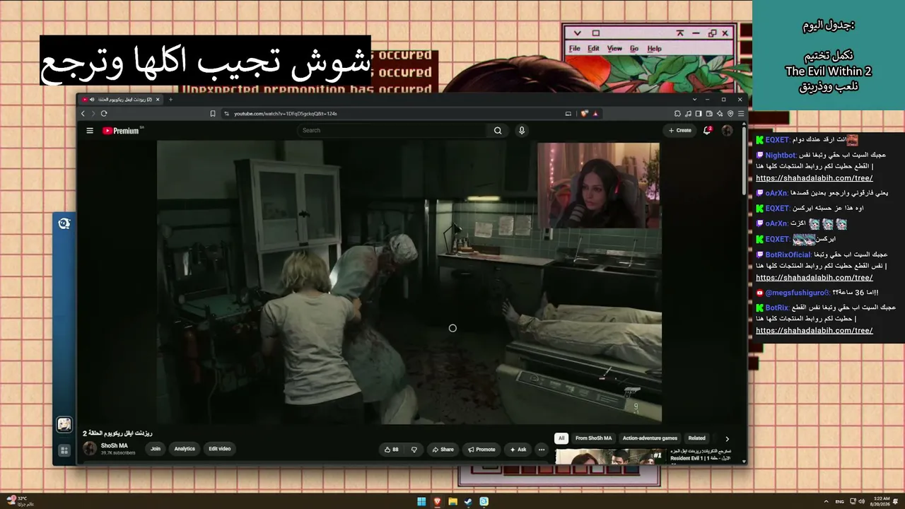Go to YouTube Premium home logo
The width and height of the screenshot is (905, 509).
pos(121,131)
